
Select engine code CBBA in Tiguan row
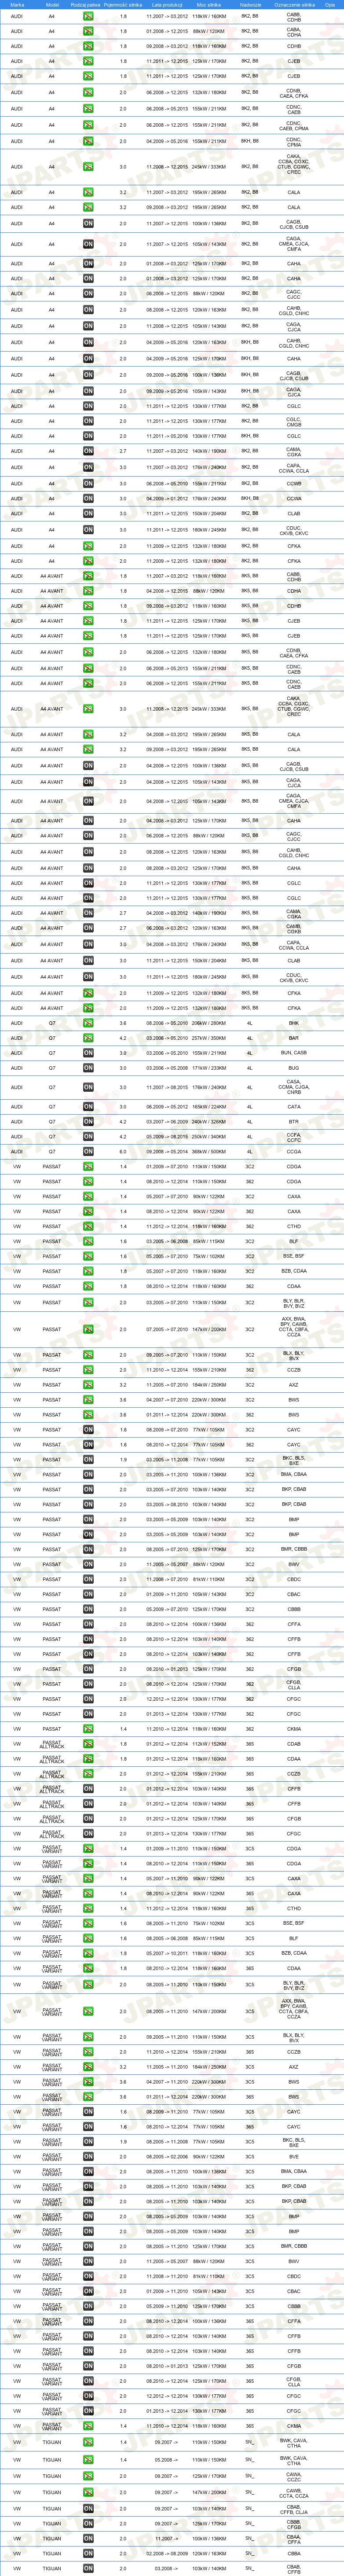[x=294, y=2553]
